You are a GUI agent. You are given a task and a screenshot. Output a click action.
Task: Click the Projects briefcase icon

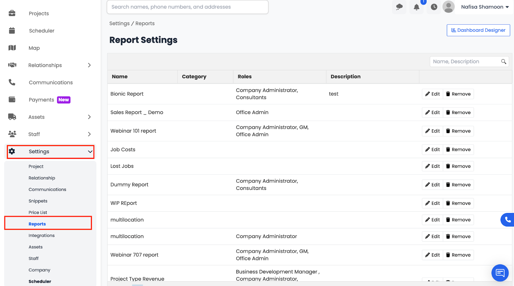click(x=12, y=13)
